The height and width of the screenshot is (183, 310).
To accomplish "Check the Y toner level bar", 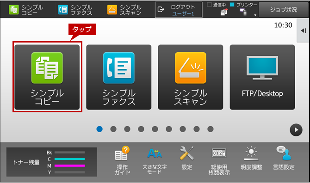I will pyautogui.click(x=69, y=172).
